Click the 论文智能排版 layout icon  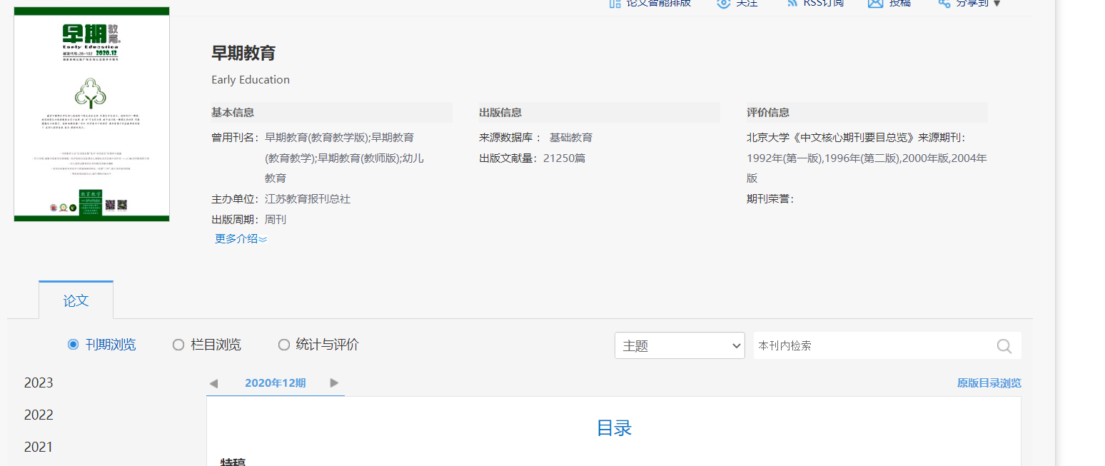click(615, 3)
